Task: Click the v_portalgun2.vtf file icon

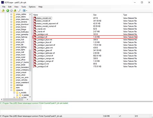Action: pos(35,66)
